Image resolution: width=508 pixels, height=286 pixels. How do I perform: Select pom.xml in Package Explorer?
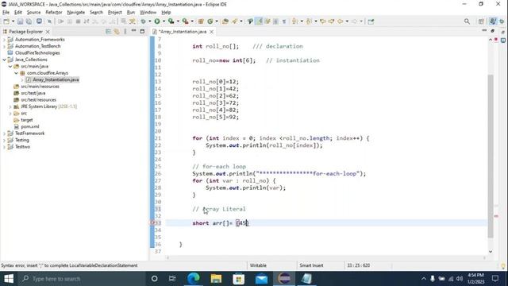click(30, 127)
